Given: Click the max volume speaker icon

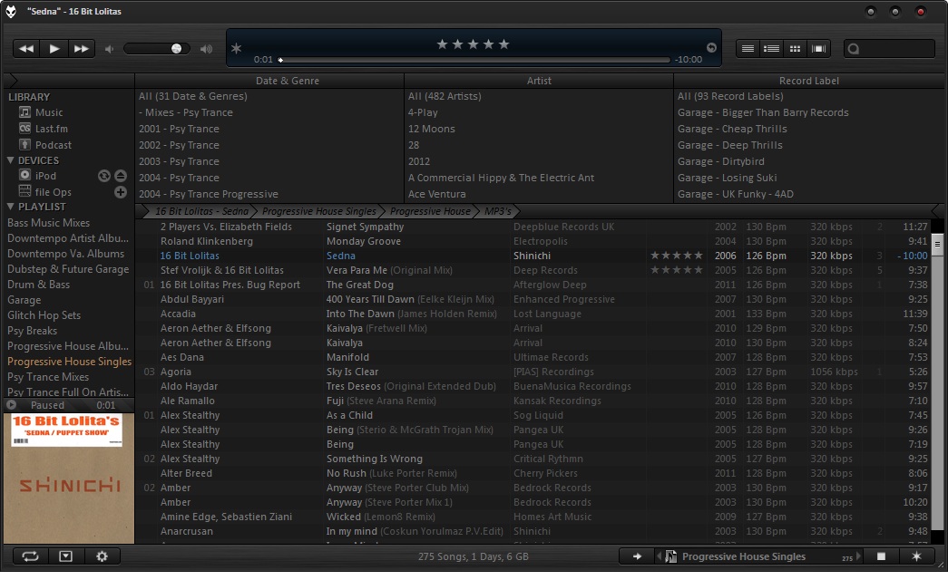Looking at the screenshot, I should (x=206, y=49).
